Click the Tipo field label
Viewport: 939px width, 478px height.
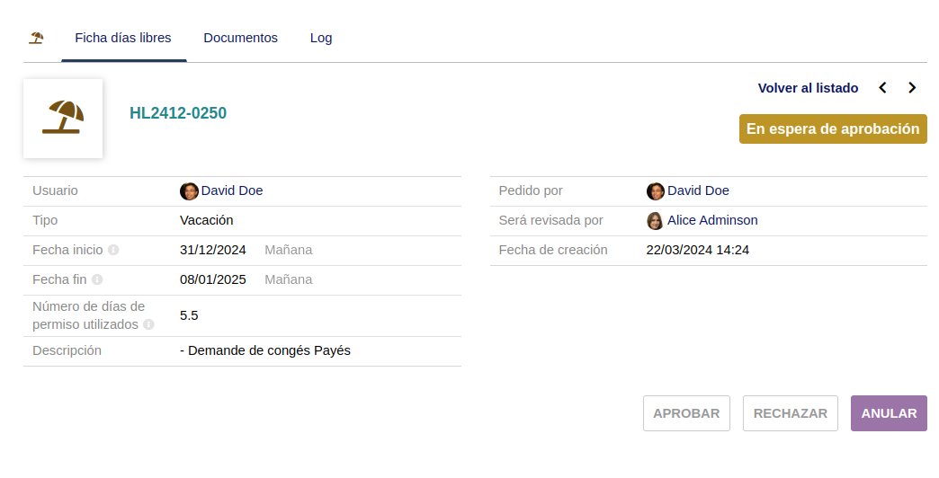(x=45, y=220)
